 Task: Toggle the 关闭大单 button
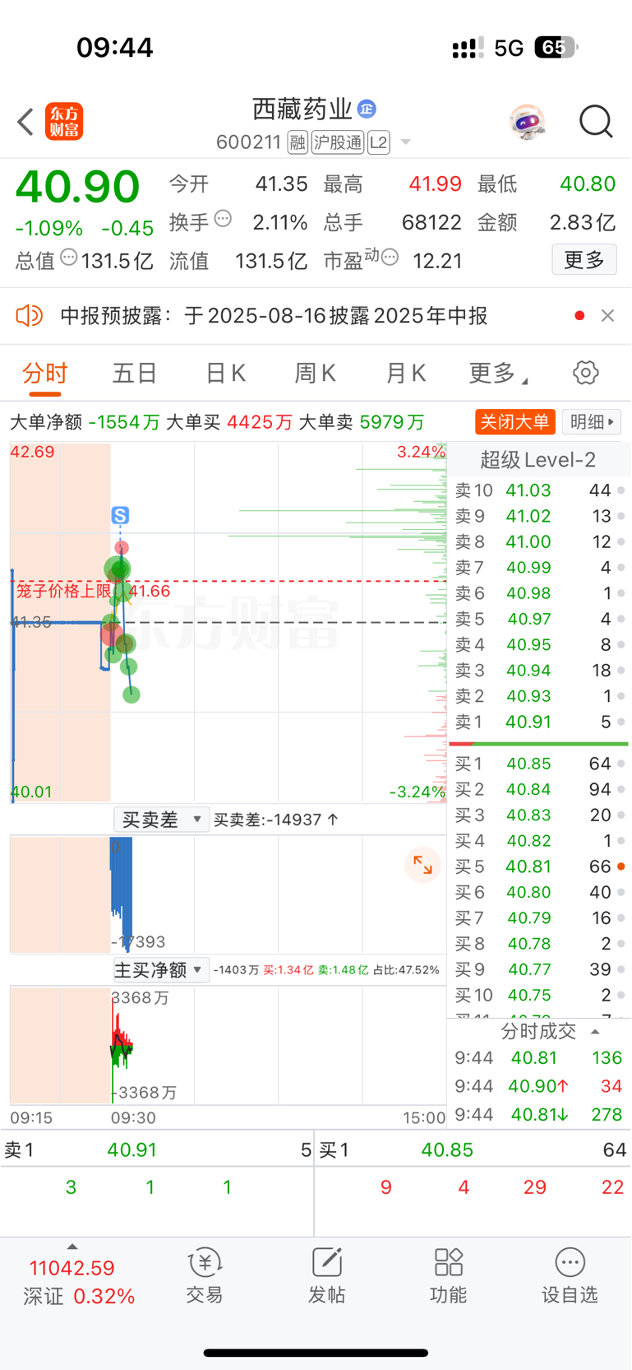tap(515, 422)
